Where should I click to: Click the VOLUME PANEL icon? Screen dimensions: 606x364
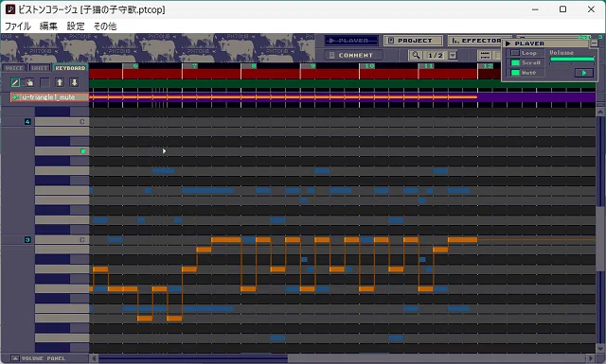(x=15, y=358)
